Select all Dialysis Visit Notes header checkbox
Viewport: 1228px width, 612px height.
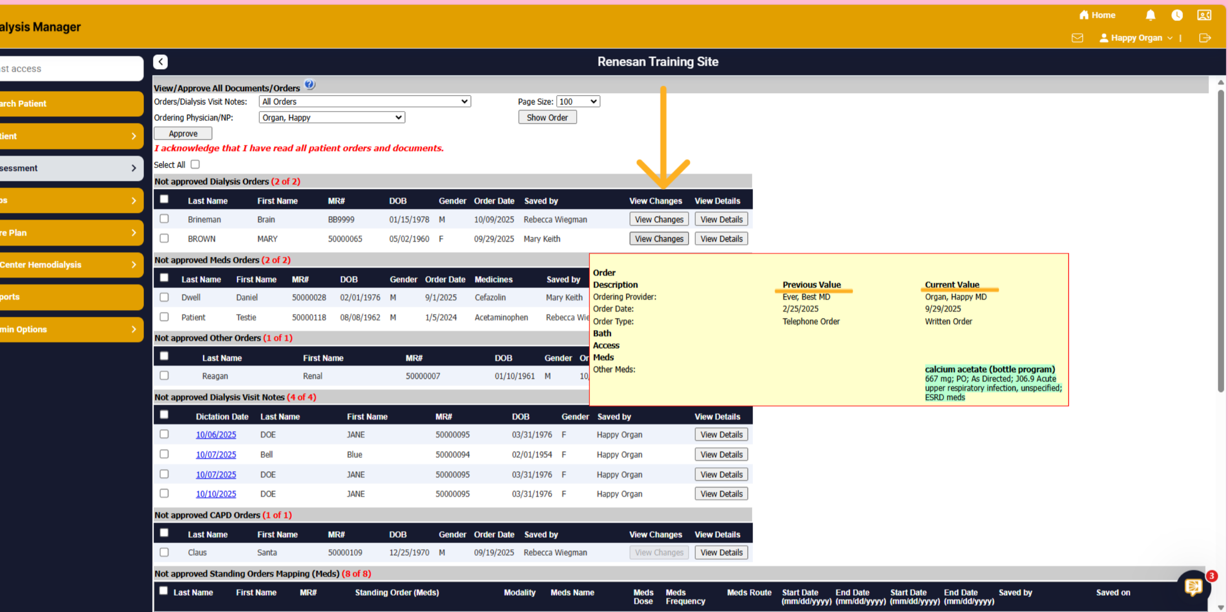pos(164,414)
